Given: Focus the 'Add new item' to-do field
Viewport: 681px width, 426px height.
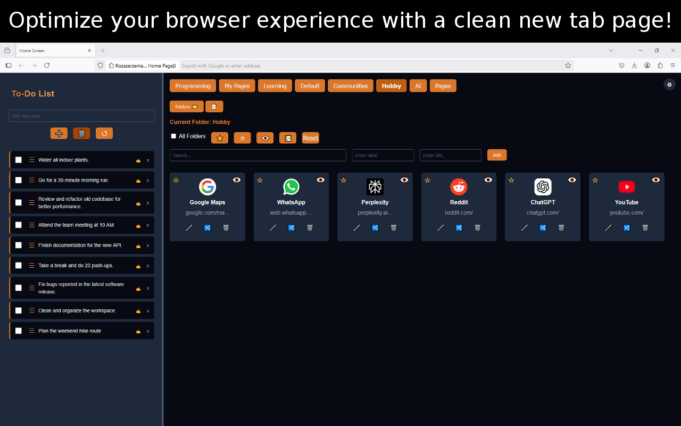Looking at the screenshot, I should (x=82, y=116).
